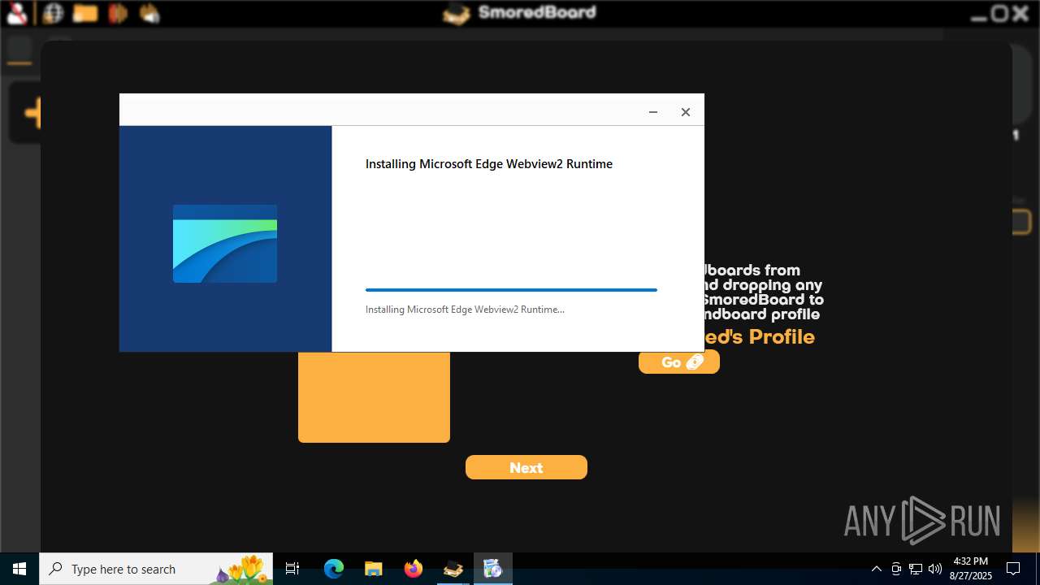Open the volume tray icon
Viewport: 1040px width, 585px height.
click(935, 569)
